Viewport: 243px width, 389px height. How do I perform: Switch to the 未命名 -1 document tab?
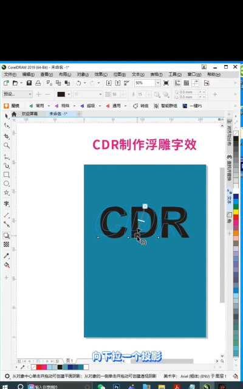[x=58, y=114]
